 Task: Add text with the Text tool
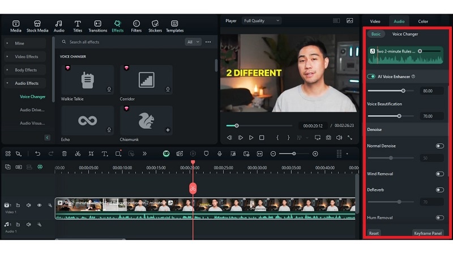click(x=105, y=154)
